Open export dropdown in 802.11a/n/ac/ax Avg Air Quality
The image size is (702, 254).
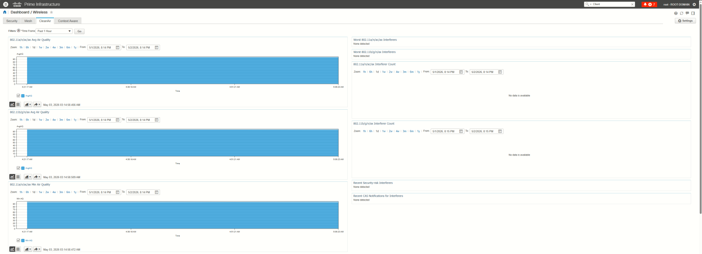pos(37,105)
